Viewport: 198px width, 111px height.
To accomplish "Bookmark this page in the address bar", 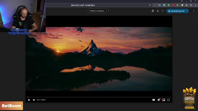I will 150,5.
